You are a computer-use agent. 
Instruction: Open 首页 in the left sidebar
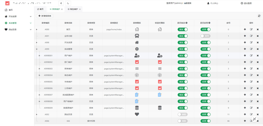point(17,10)
